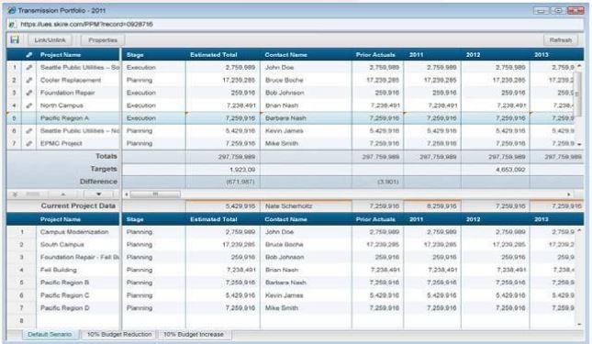This screenshot has height=344, width=592.
Task: Click the link icon on Foundation Repair row
Action: [x=29, y=93]
